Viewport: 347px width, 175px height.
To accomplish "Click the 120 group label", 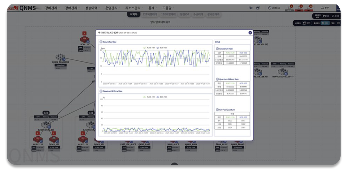I will [x=46, y=113].
